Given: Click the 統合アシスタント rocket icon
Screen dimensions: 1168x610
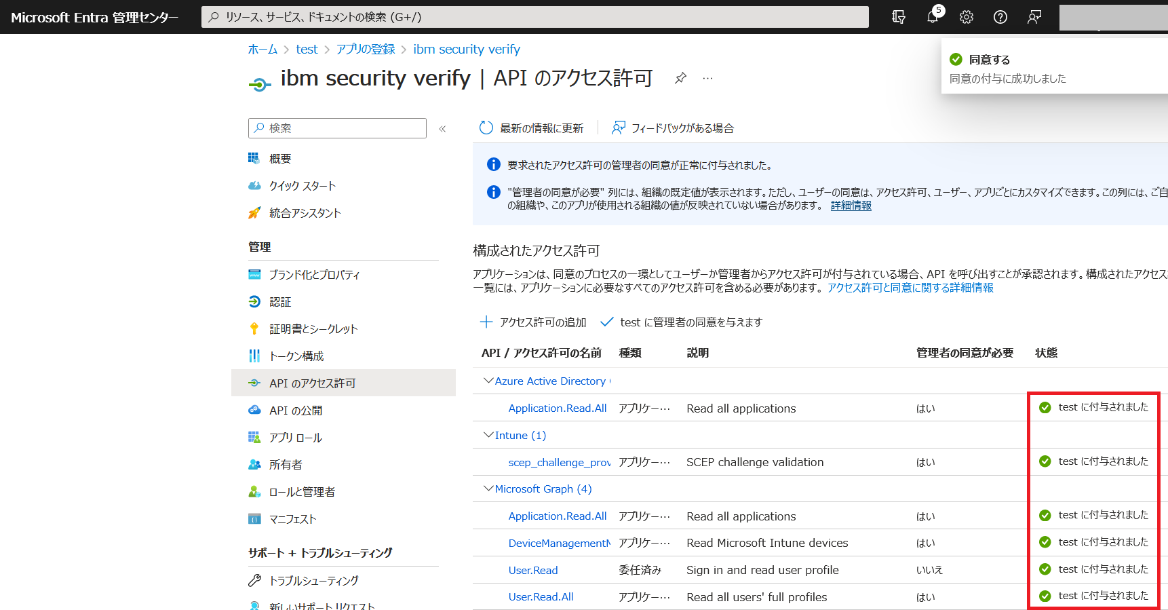Looking at the screenshot, I should (x=254, y=212).
